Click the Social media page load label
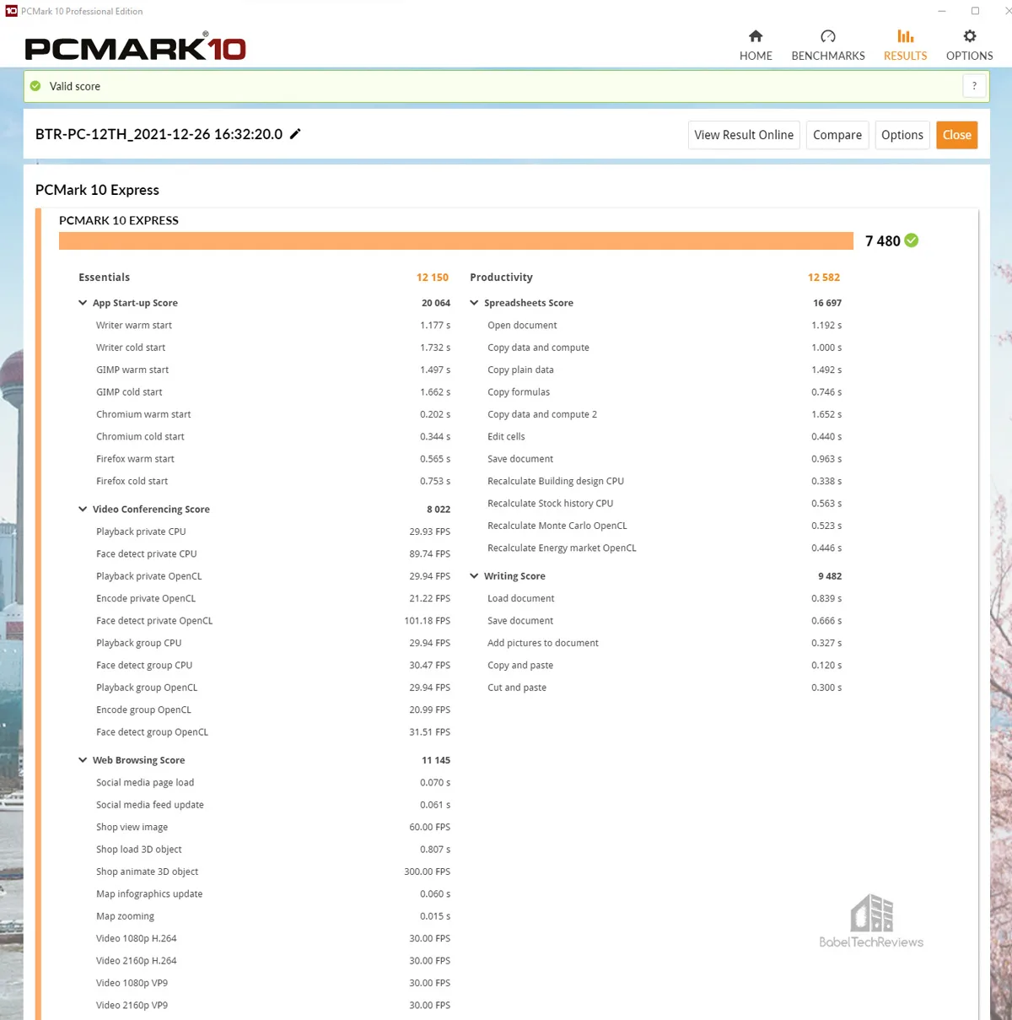The image size is (1012, 1020). (x=145, y=783)
